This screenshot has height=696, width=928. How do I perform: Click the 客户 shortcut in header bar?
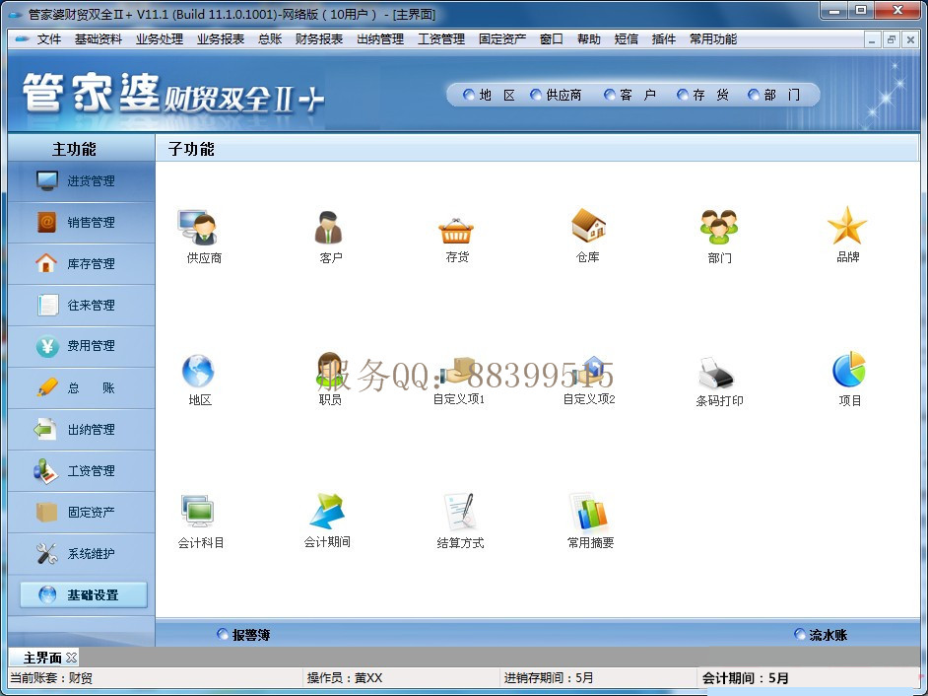point(630,95)
